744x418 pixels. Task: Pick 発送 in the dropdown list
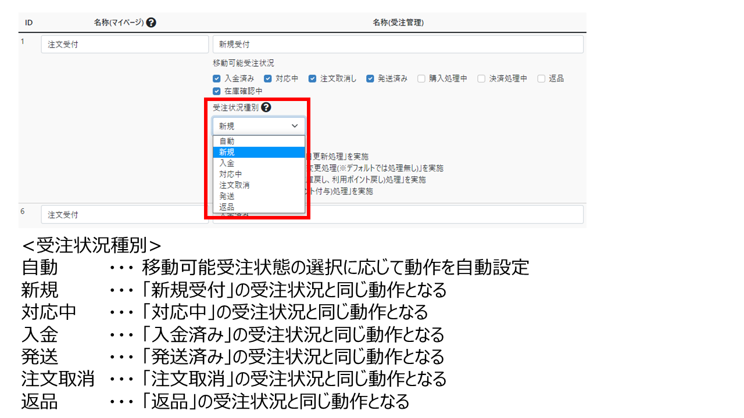pyautogui.click(x=259, y=196)
